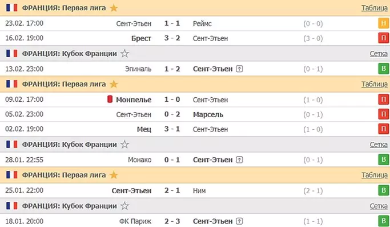Click green В win badge for Эпиналь match
This screenshot has height=227, width=390.
(x=384, y=69)
